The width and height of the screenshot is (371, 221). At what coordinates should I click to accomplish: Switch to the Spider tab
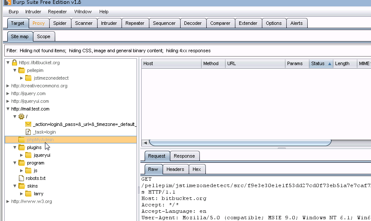pos(59,23)
